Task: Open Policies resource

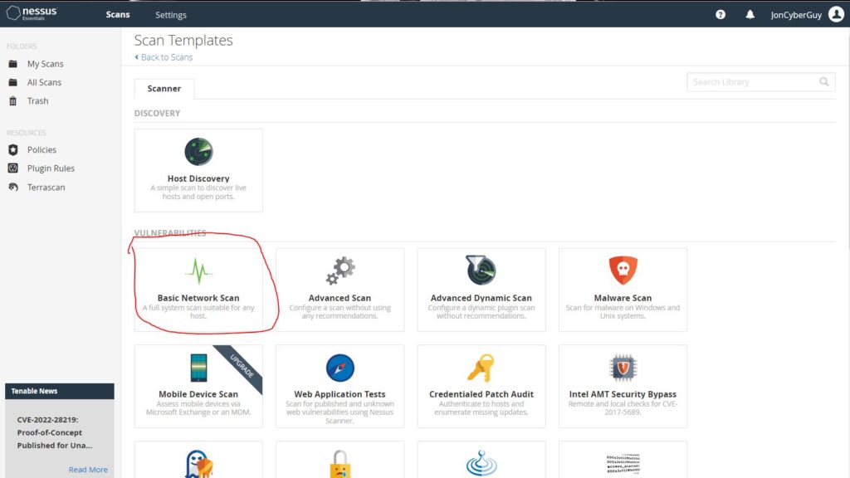Action: [42, 149]
